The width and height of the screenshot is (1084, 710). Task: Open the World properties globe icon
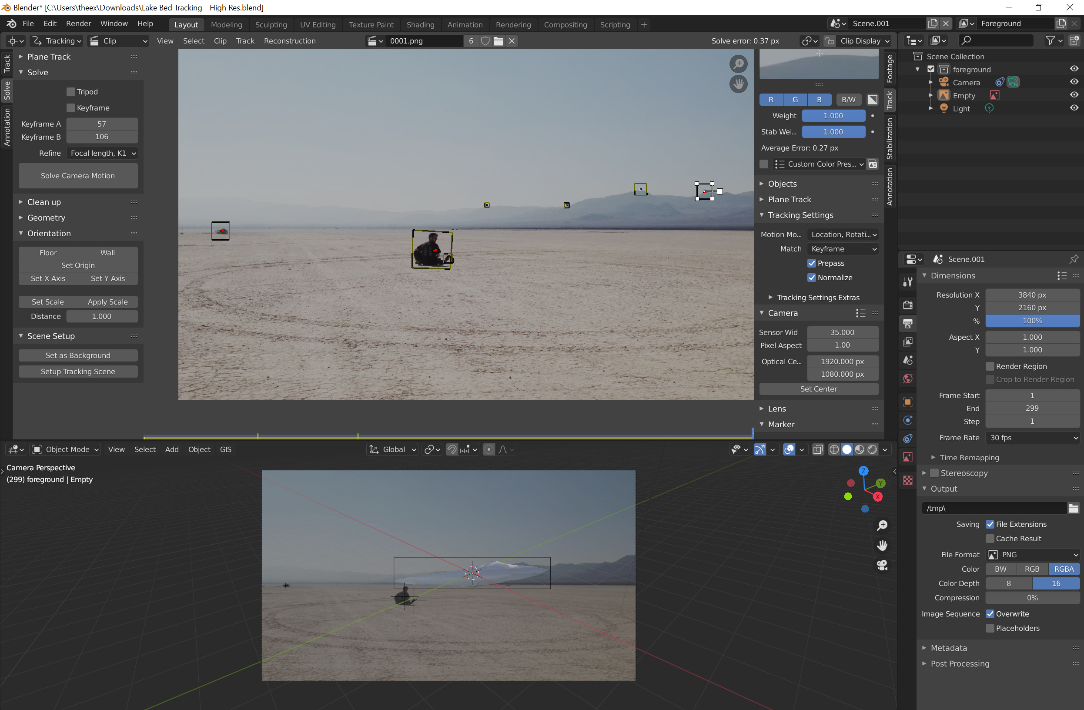tap(908, 379)
